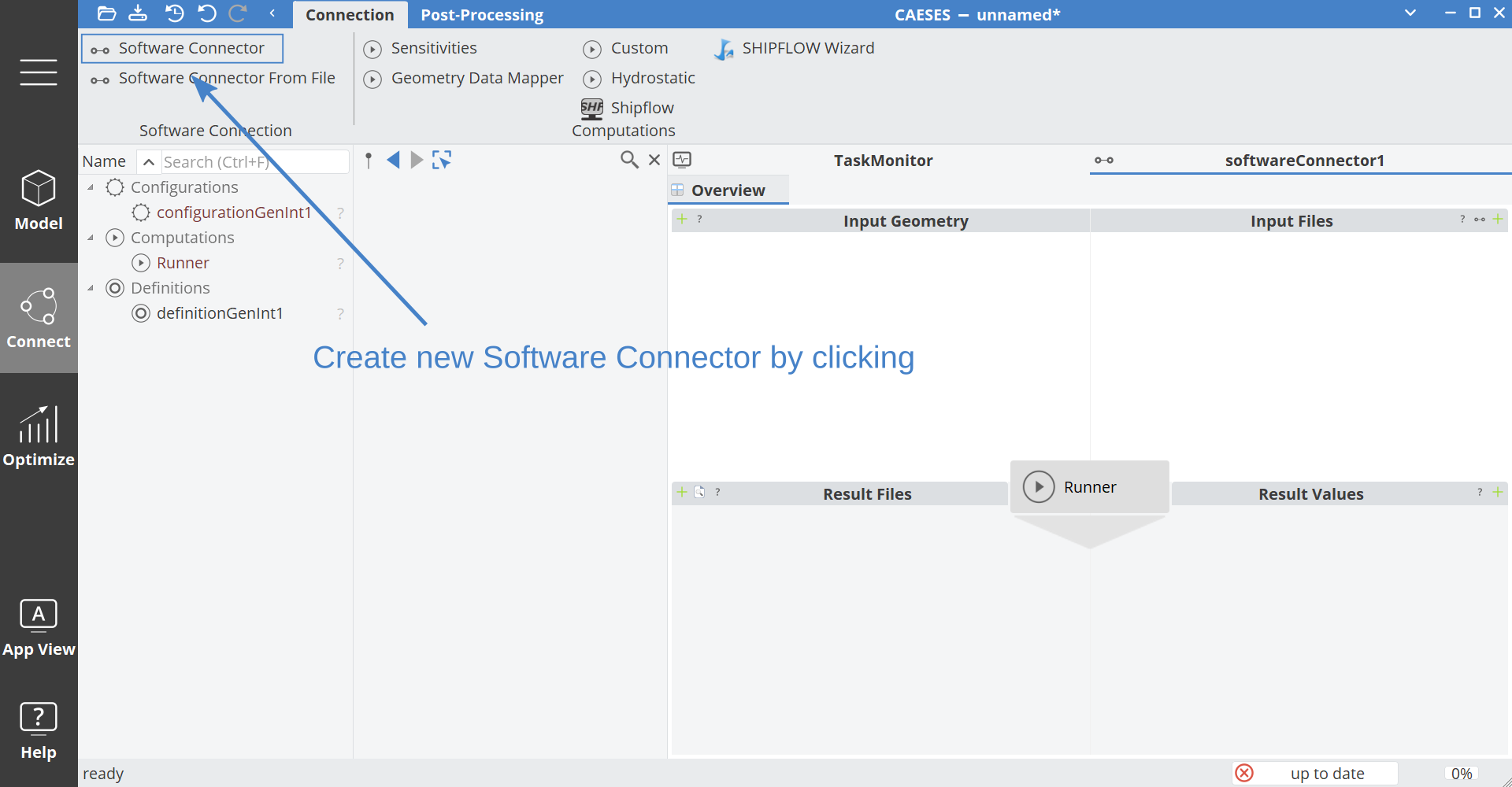Screen dimensions: 1512x787
Task: Click the file icon in Result Files header
Action: [699, 493]
